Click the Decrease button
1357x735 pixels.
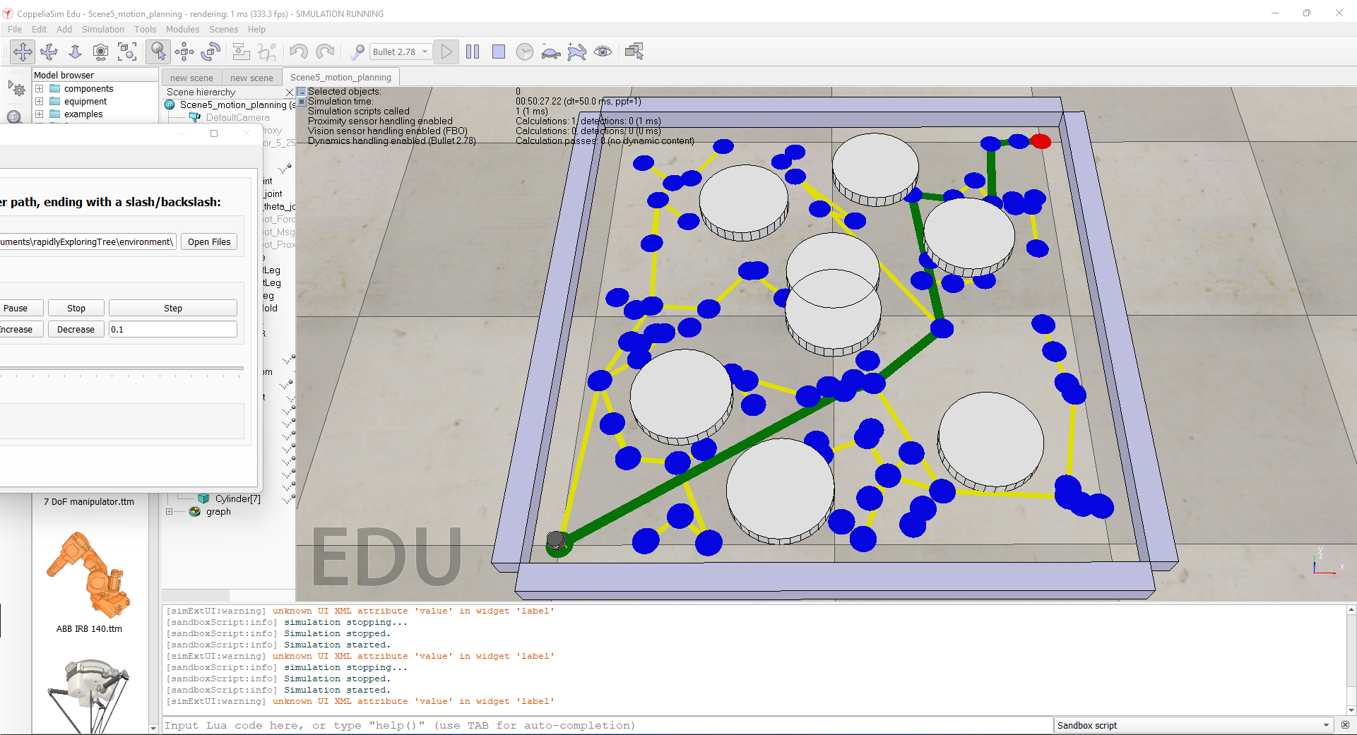(x=76, y=329)
